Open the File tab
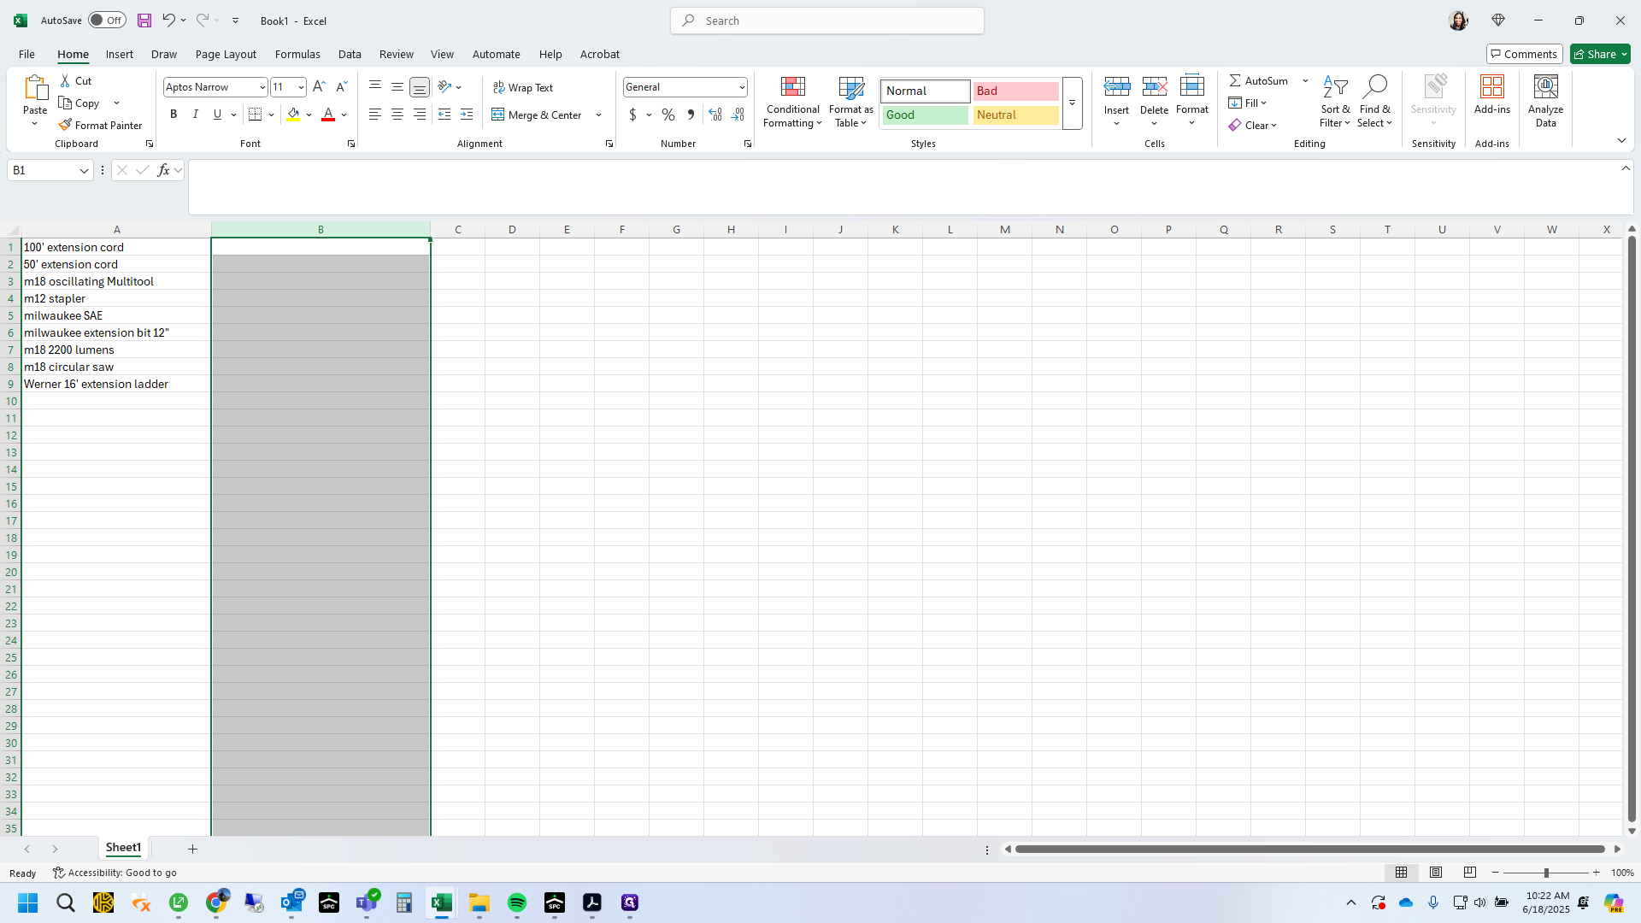The image size is (1641, 923). (26, 54)
